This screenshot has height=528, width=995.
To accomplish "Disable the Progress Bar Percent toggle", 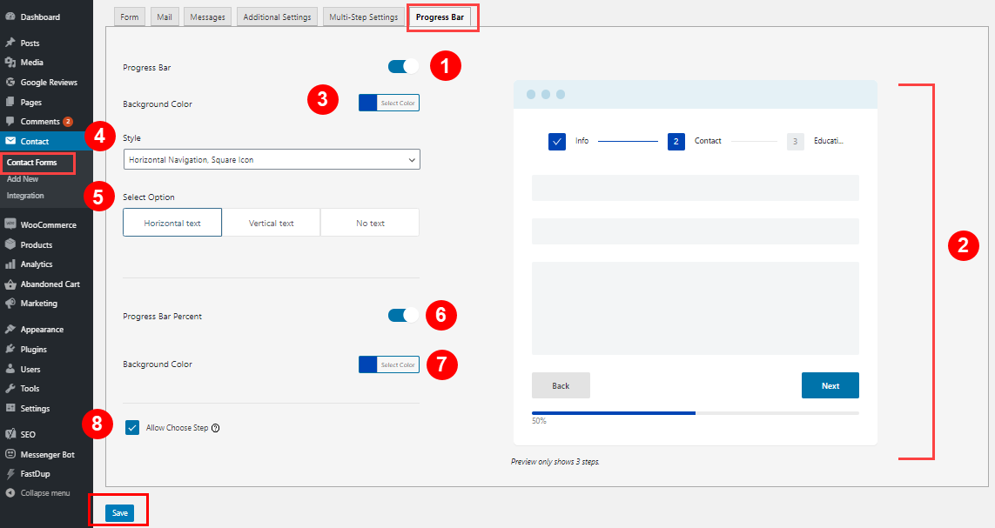I will point(404,315).
